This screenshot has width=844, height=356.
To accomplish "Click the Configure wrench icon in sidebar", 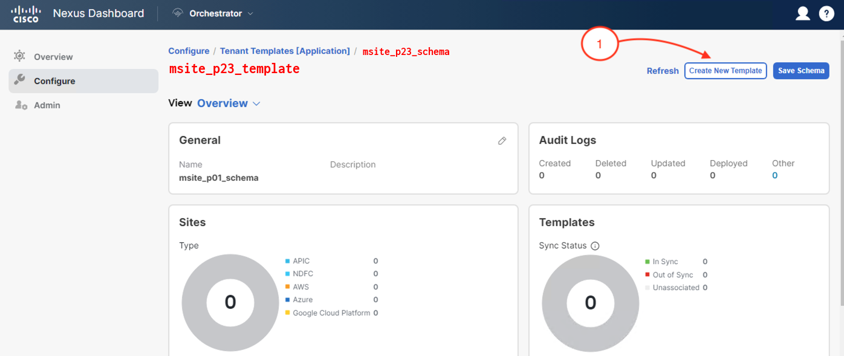I will point(20,80).
